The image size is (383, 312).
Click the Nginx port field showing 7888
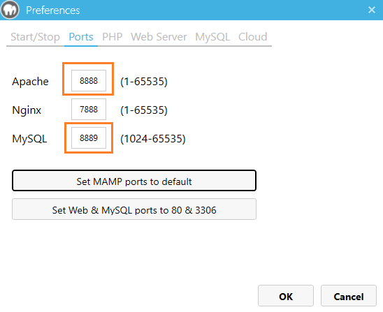(x=89, y=109)
